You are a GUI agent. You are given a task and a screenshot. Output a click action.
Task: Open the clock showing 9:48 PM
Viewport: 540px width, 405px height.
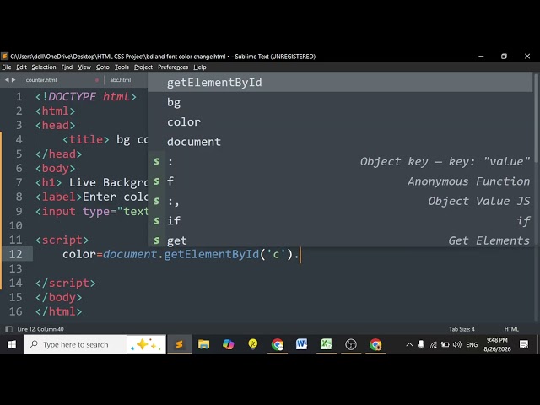[x=497, y=344]
